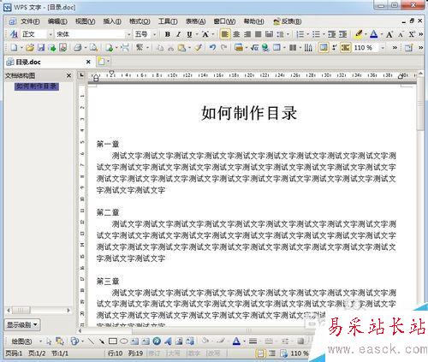Click the paste clipboard icon
Viewport: 428px width, 362px height.
pyautogui.click(x=181, y=47)
